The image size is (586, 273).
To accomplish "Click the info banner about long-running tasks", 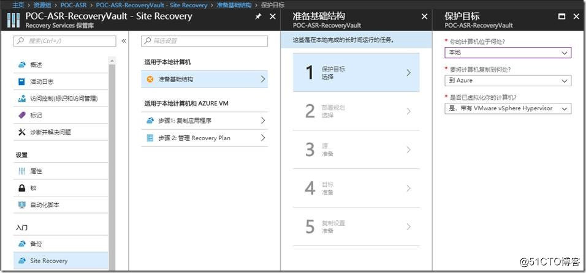I will click(356, 40).
